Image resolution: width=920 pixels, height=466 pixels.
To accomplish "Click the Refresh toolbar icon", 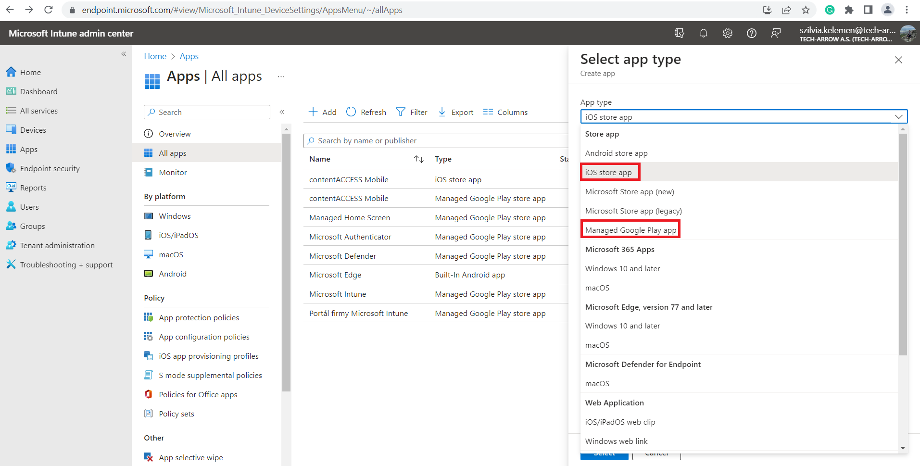I will pos(352,112).
